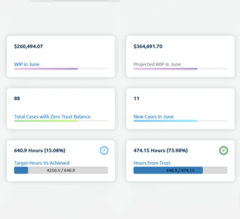Click the blue clock icon on Target Hours card
The height and width of the screenshot is (219, 240).
104,150
